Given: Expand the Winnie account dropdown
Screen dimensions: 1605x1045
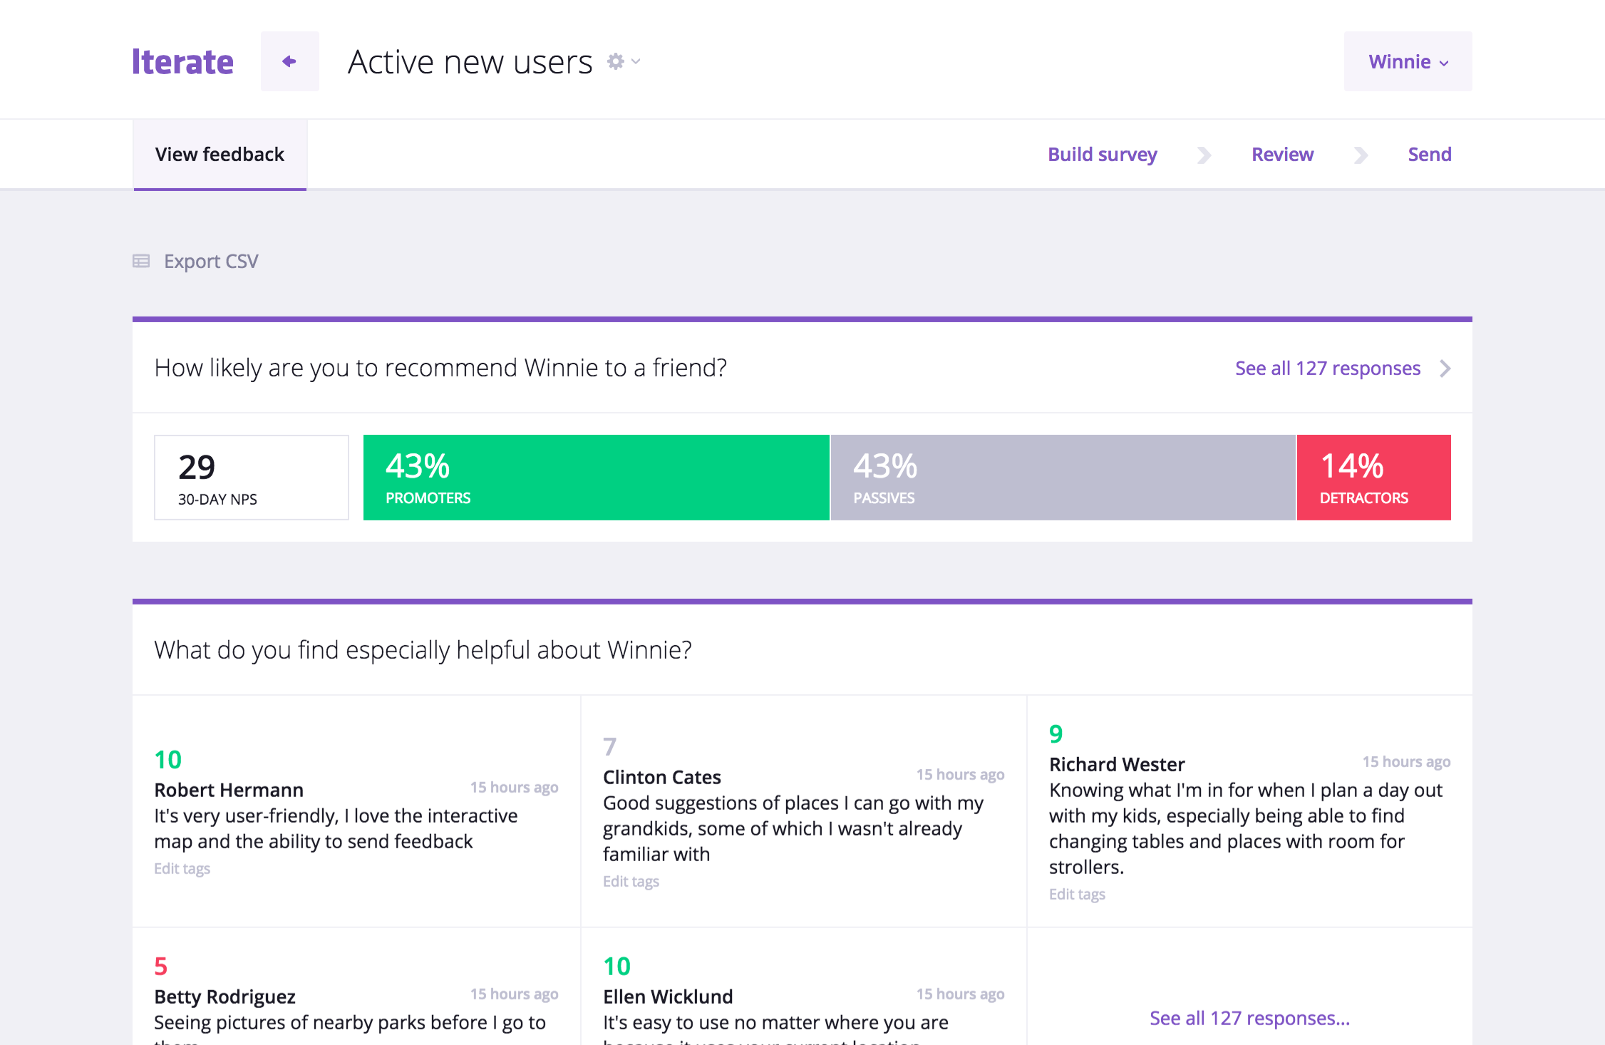Looking at the screenshot, I should pyautogui.click(x=1408, y=61).
